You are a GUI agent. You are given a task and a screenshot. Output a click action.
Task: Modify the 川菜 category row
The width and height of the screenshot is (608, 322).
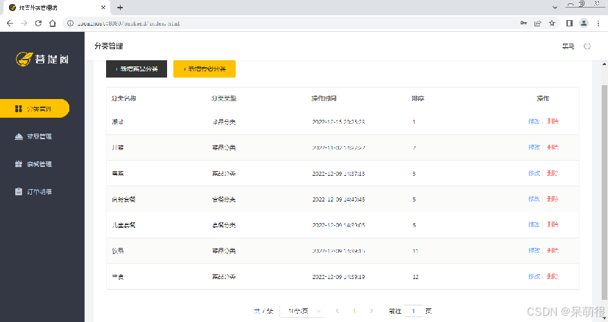[534, 147]
